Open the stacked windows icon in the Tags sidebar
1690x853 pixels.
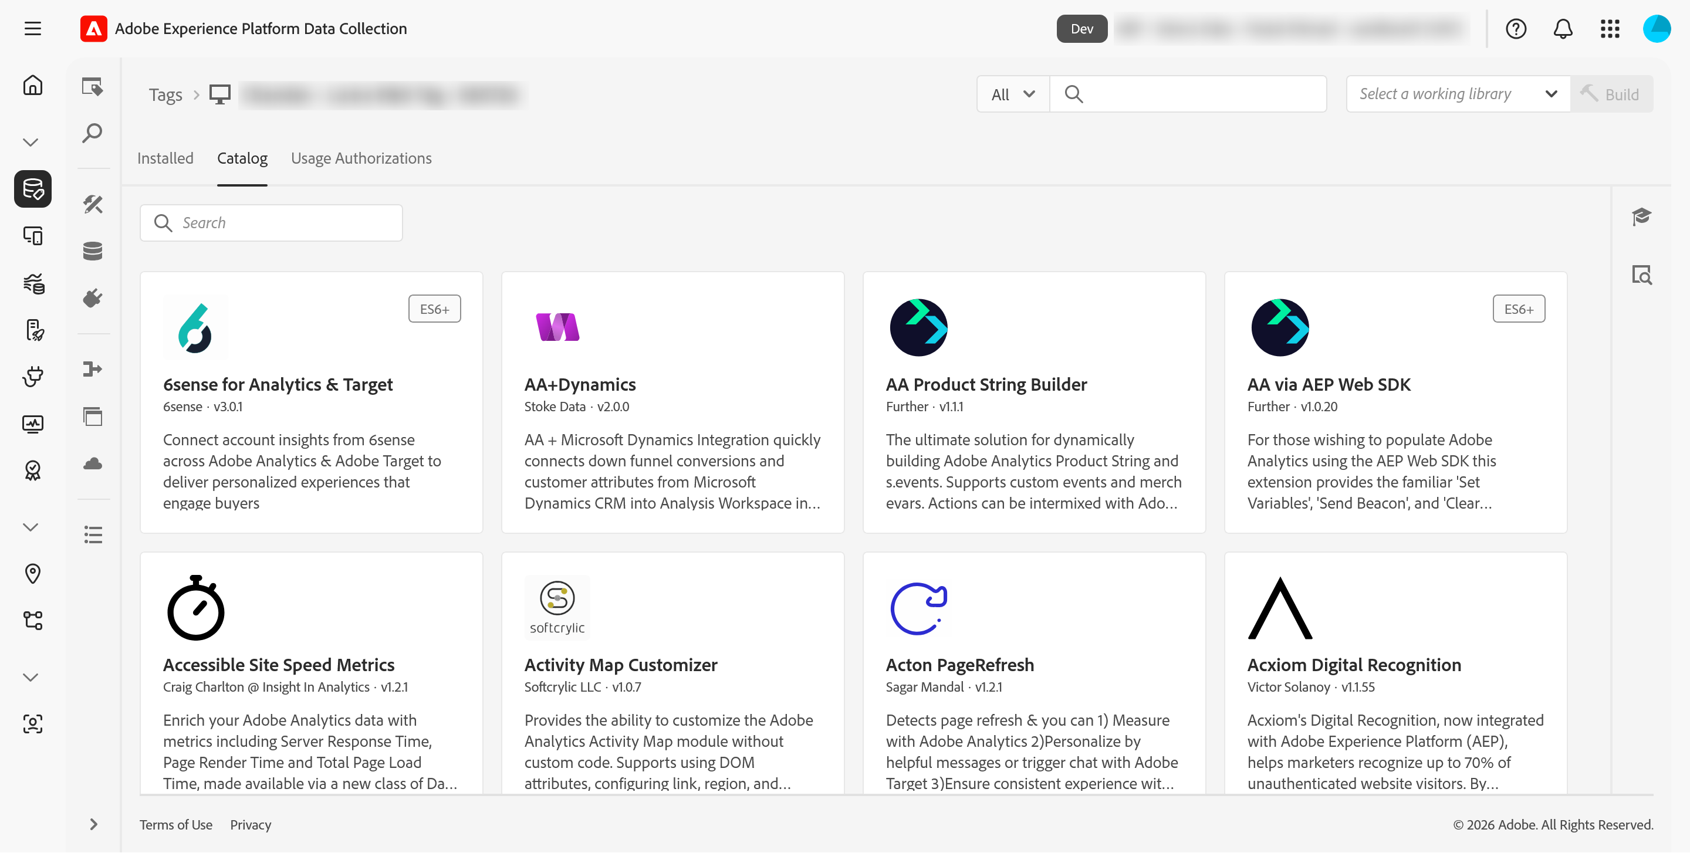[93, 417]
